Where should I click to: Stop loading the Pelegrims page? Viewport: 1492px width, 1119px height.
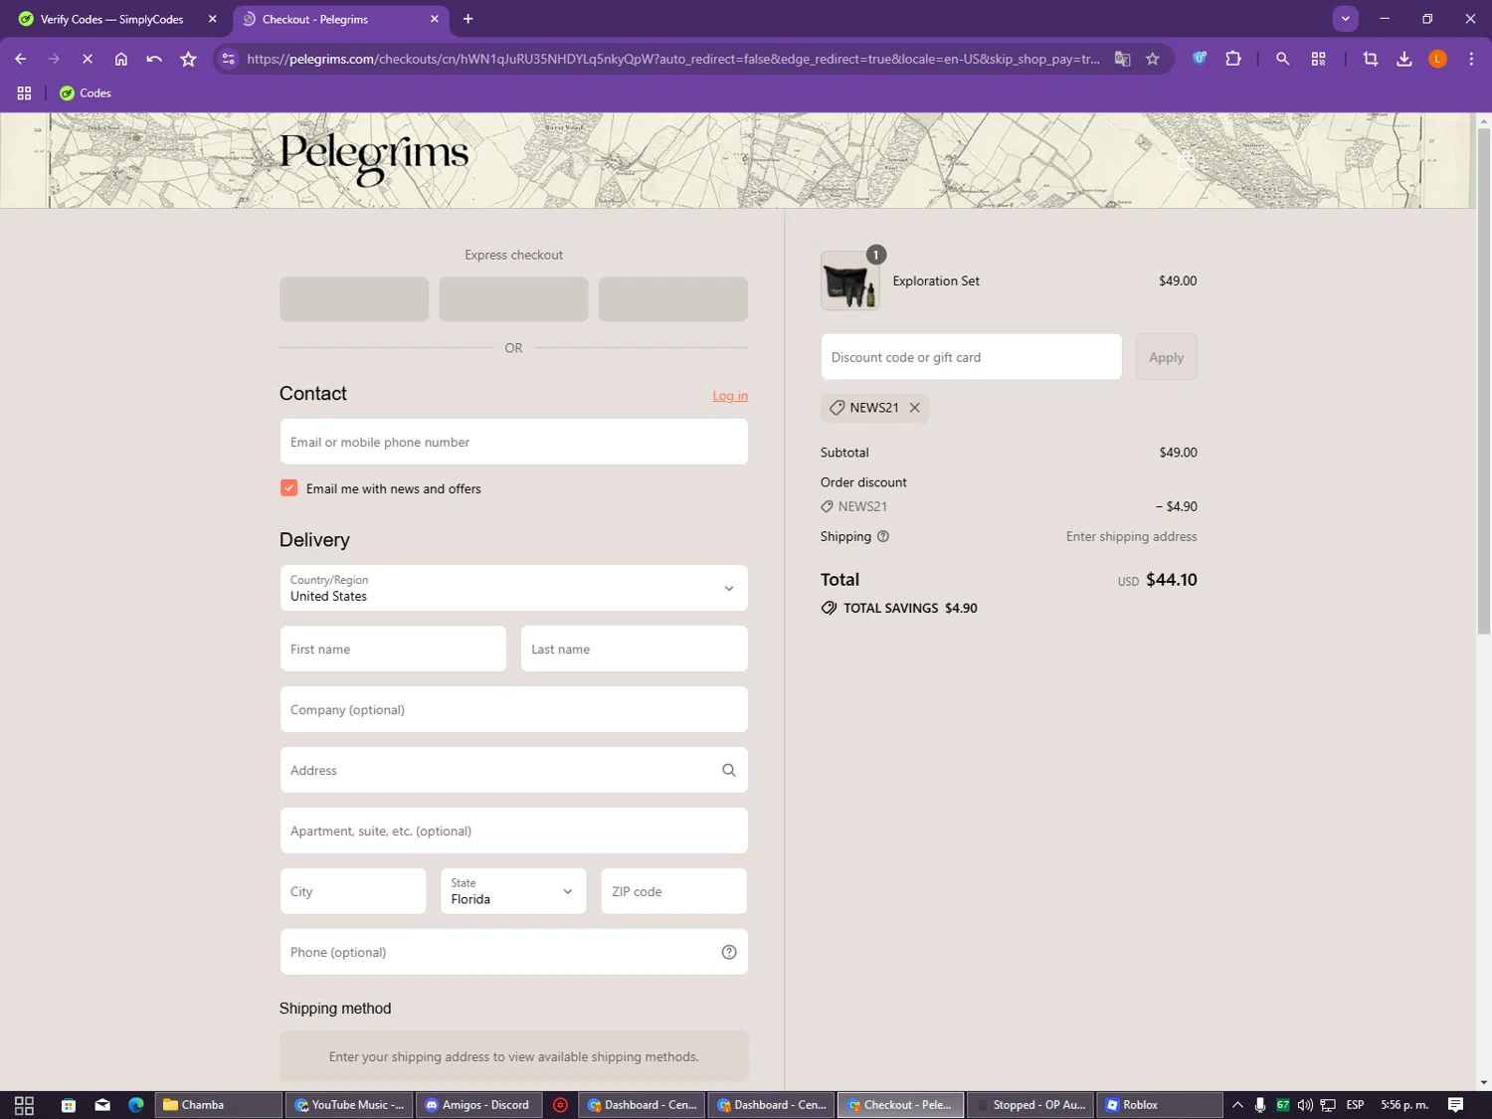[88, 59]
